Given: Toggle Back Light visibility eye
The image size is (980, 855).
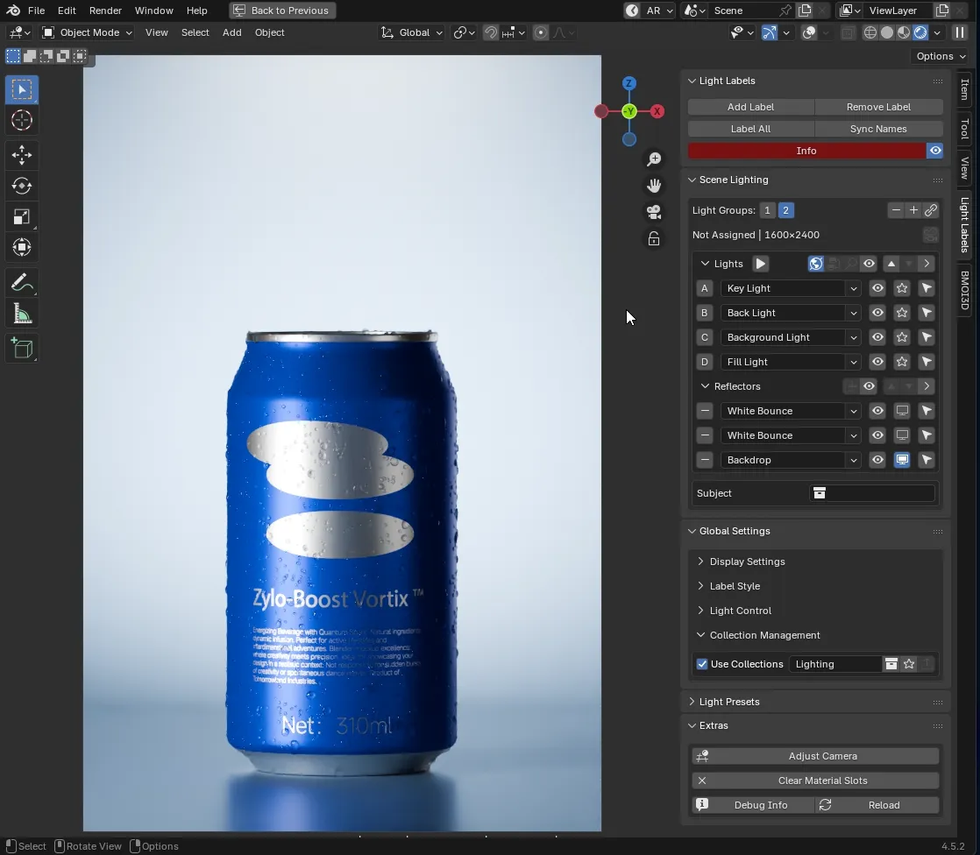Looking at the screenshot, I should point(877,313).
